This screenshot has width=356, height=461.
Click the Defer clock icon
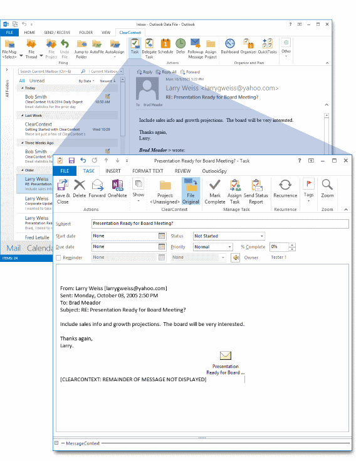pyautogui.click(x=181, y=46)
